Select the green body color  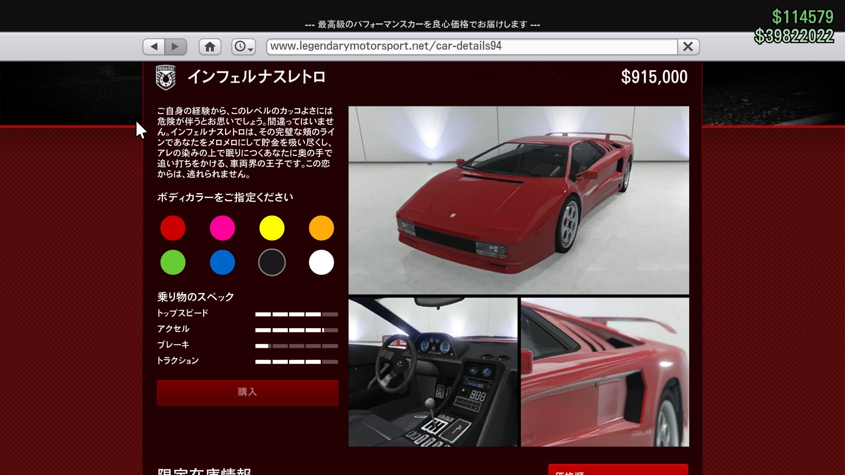click(173, 263)
